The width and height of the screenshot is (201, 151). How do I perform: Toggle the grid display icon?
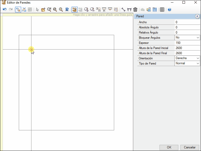pos(162,10)
